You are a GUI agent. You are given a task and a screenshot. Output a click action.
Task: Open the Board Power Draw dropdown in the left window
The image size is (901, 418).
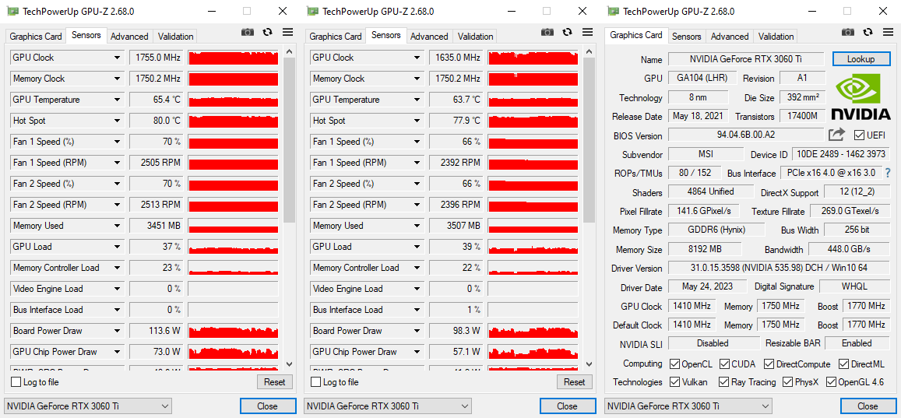point(118,331)
